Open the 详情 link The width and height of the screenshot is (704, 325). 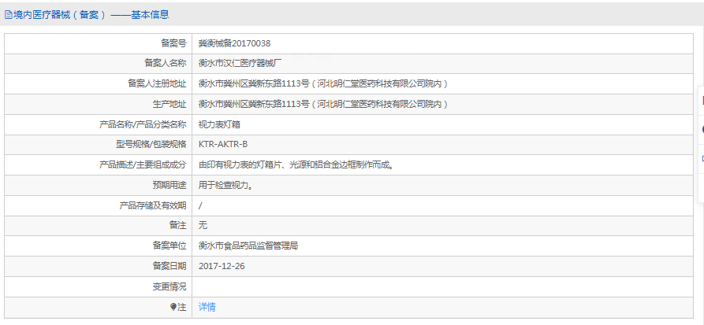207,307
